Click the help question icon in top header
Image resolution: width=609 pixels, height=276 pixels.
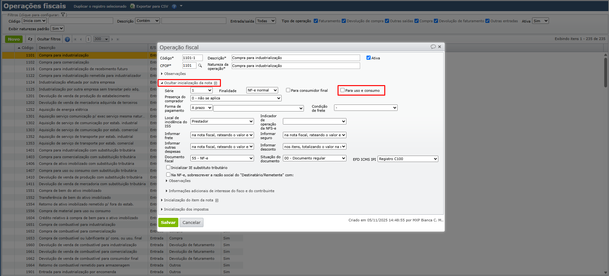[174, 6]
